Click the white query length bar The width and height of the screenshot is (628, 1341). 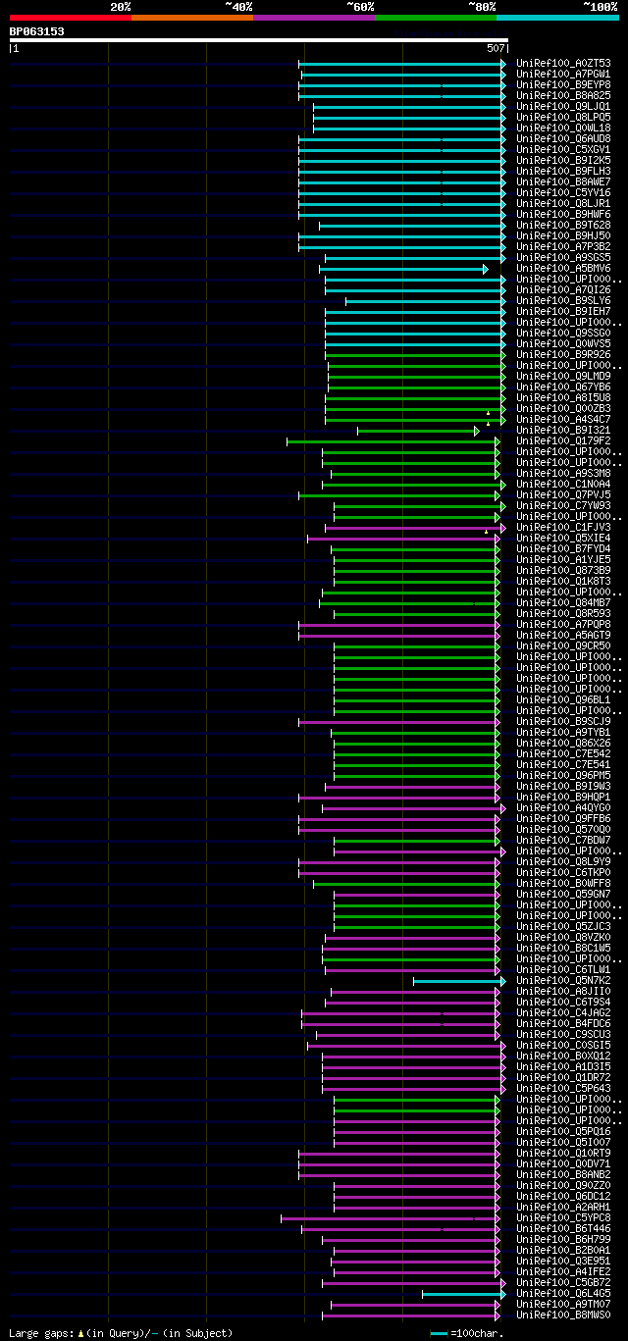[258, 40]
